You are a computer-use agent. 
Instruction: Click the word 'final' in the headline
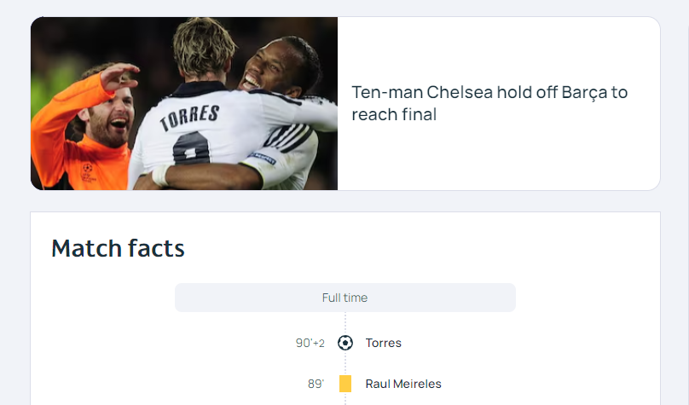pos(419,114)
